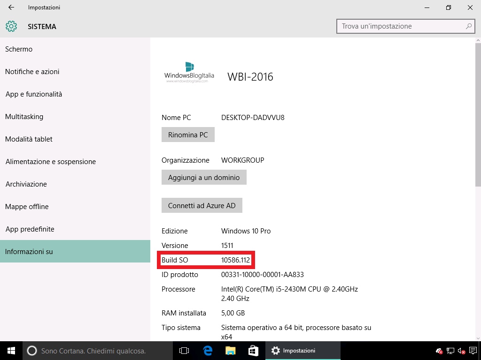This screenshot has height=360, width=481.
Task: Click the PC name DESKTOP-DADVVU8
Action: (x=253, y=118)
